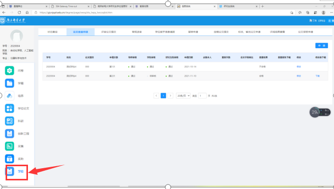Image resolution: width=334 pixels, height=189 pixels.
Task: Go back with the browser back arrow
Action: pos(4,13)
